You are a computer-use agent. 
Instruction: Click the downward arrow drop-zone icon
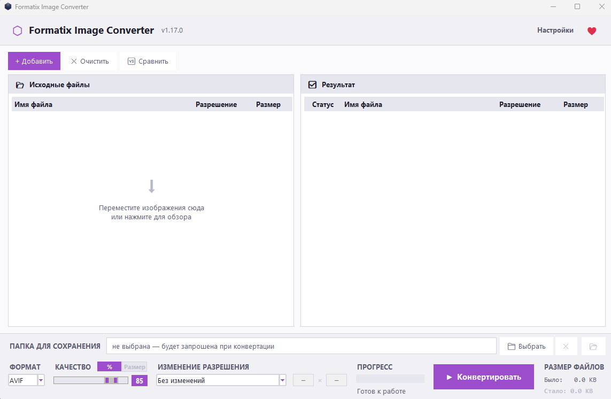[x=152, y=186]
